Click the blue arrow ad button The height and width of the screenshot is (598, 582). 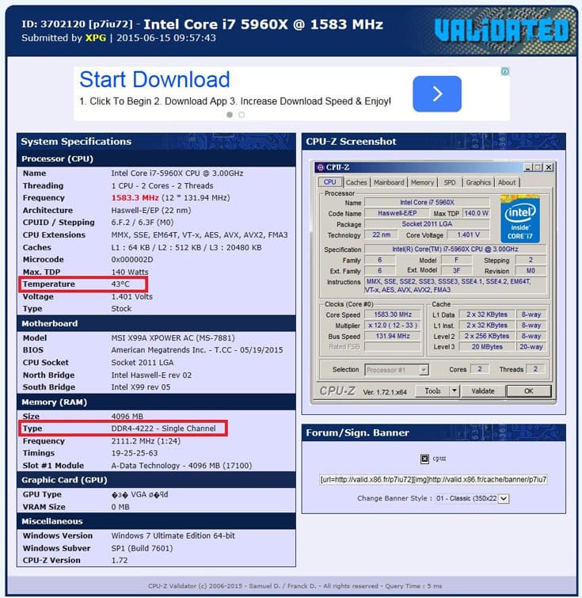[437, 93]
